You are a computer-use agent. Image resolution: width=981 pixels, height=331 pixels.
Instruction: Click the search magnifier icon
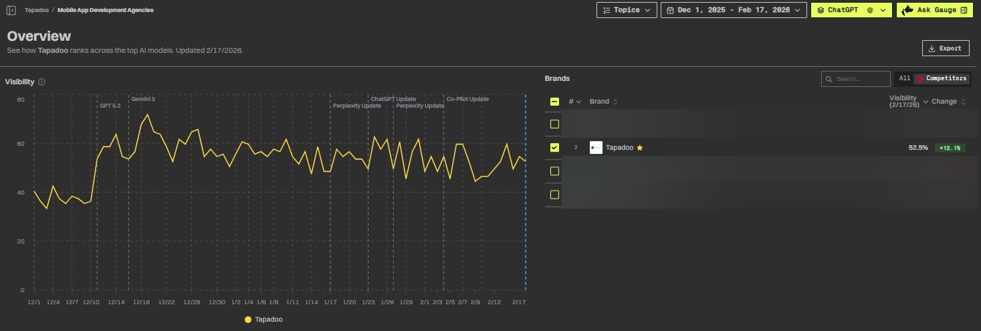[830, 79]
